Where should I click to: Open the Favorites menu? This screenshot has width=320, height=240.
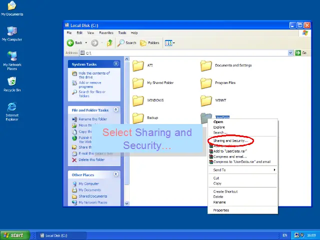pyautogui.click(x=106, y=33)
